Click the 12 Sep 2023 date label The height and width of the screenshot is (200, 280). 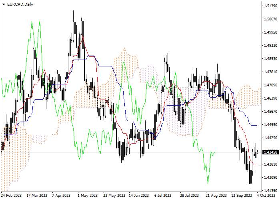(242, 196)
